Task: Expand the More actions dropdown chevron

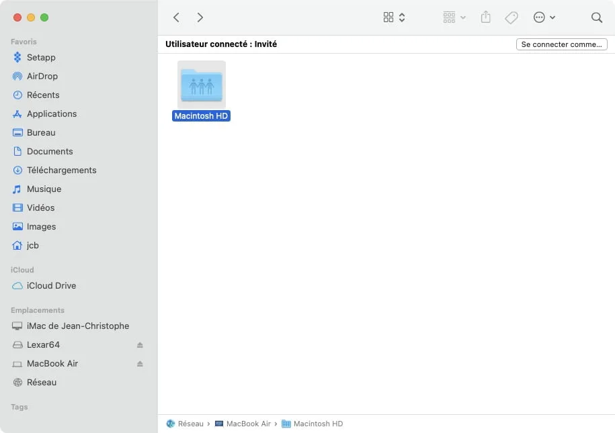Action: (x=552, y=17)
